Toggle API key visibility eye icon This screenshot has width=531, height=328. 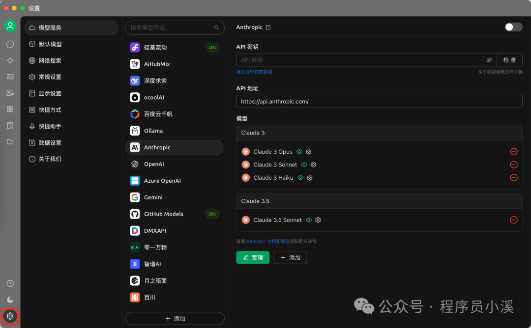pyautogui.click(x=489, y=60)
